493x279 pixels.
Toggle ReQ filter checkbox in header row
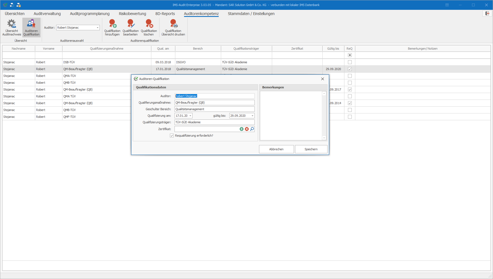click(x=350, y=55)
